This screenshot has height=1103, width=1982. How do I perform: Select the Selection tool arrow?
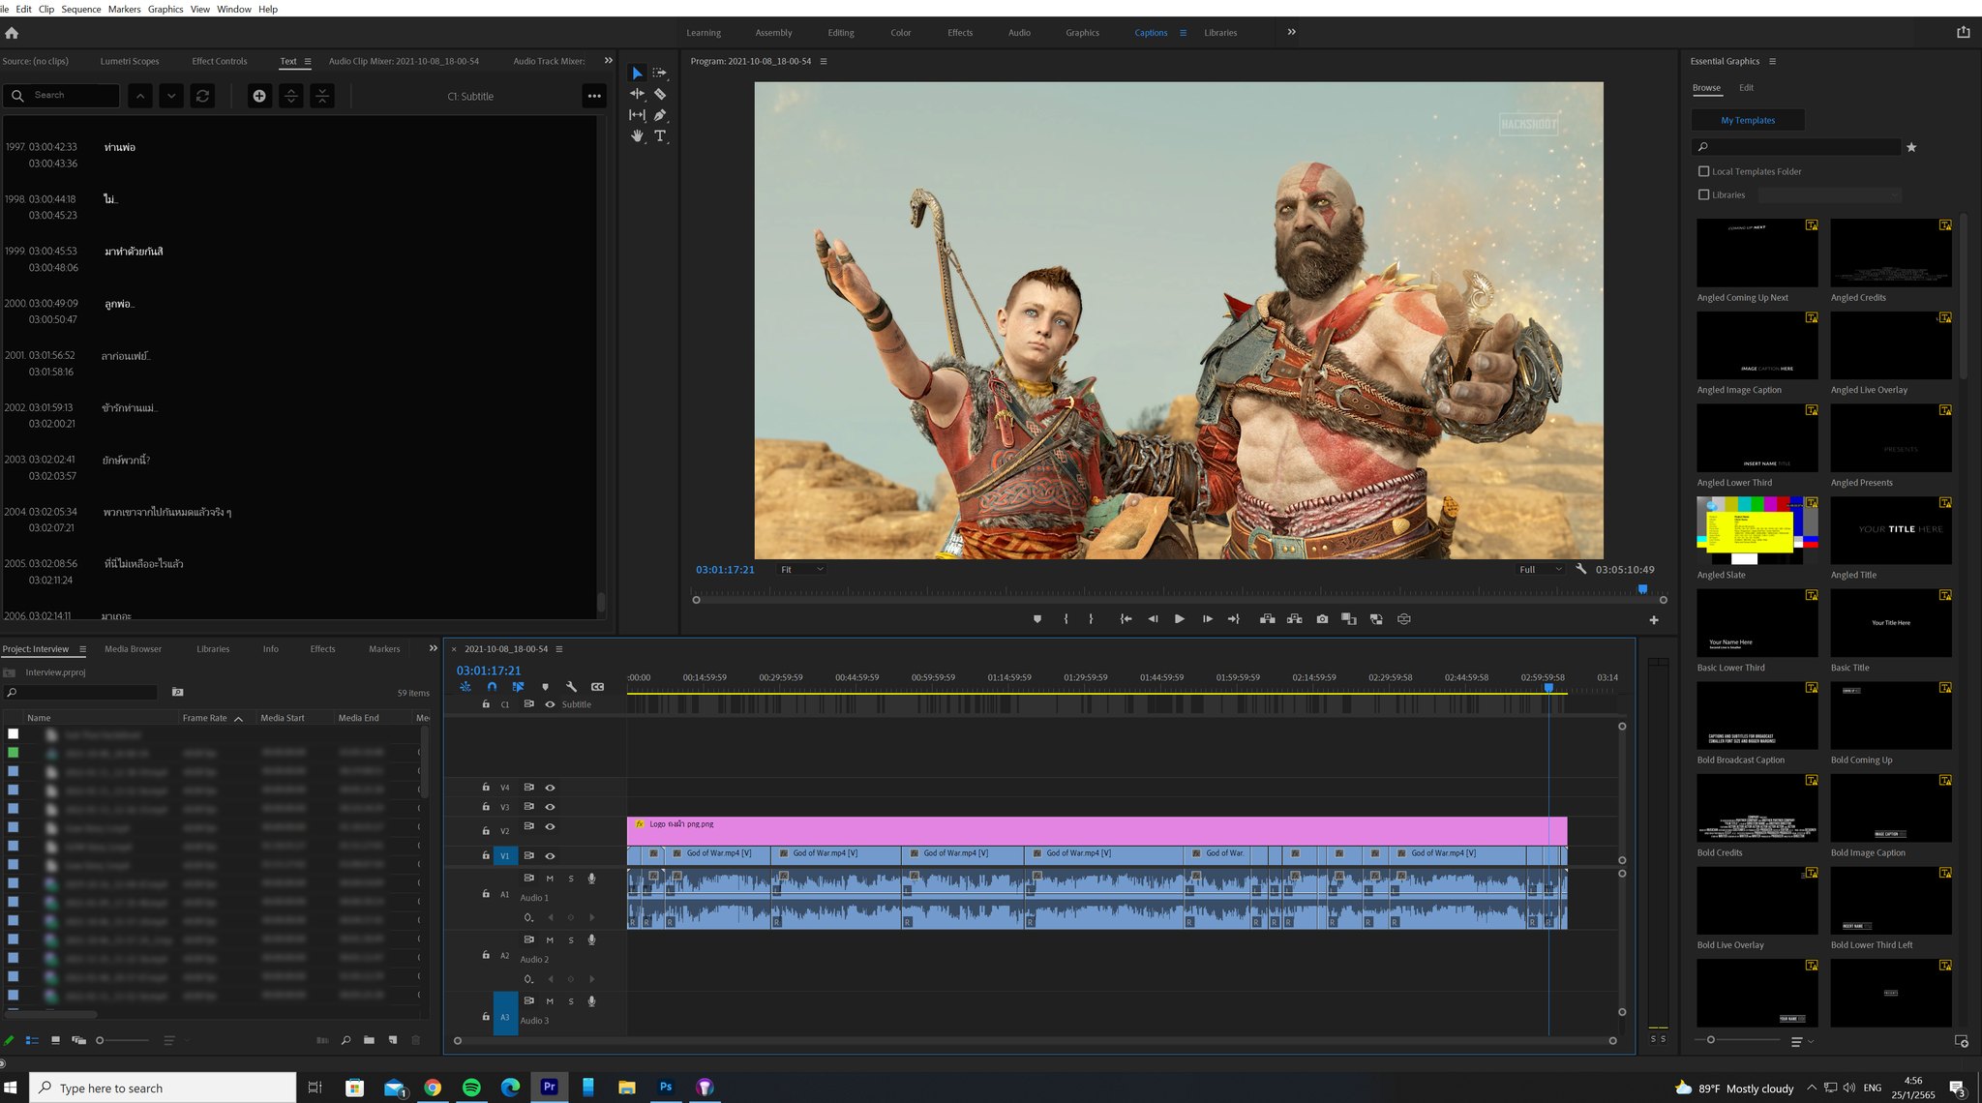point(637,74)
